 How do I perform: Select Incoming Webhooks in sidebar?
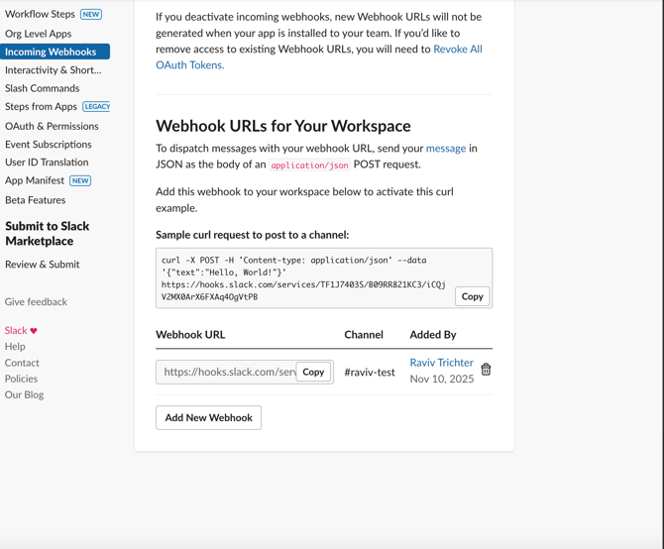coord(51,52)
